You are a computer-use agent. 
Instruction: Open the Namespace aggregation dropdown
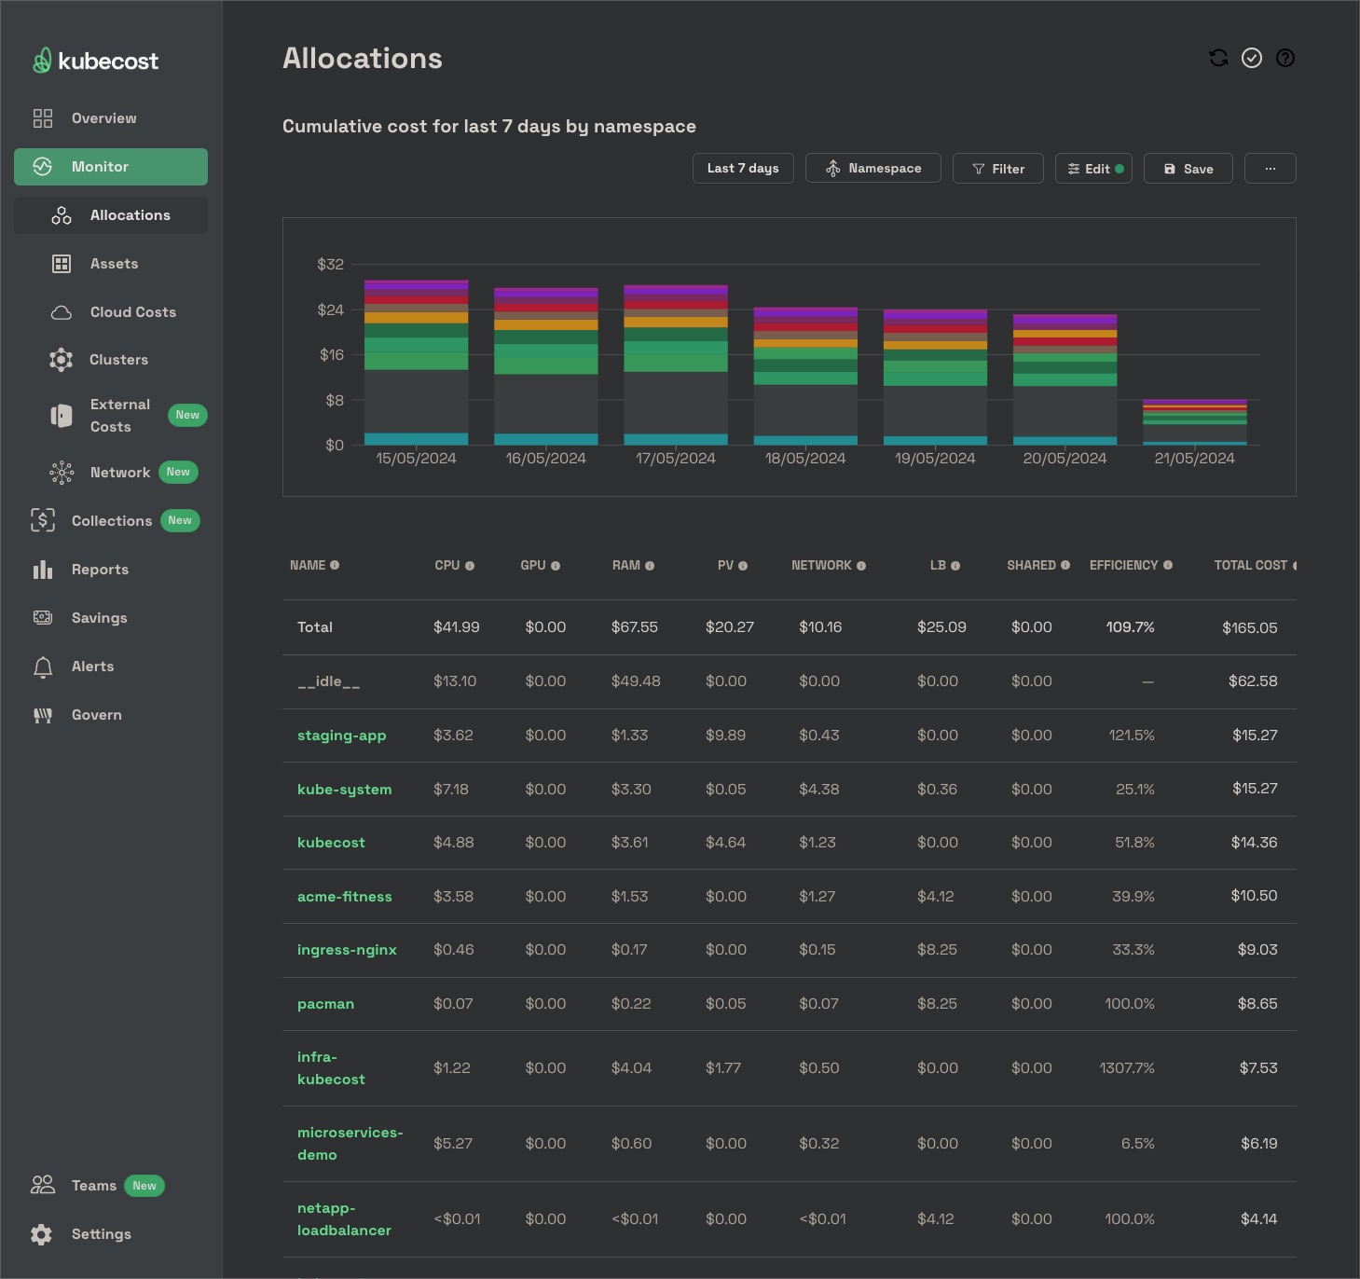tap(873, 169)
